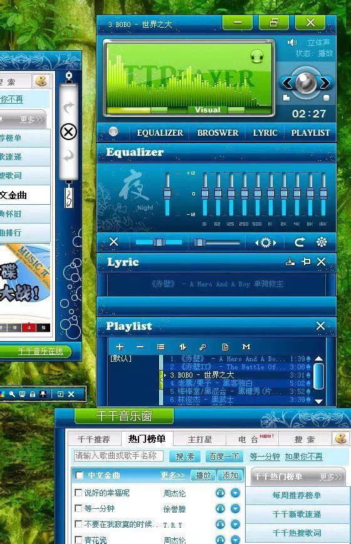351x544 pixels.
Task: Open the 等一分钟 link
Action: click(x=265, y=457)
